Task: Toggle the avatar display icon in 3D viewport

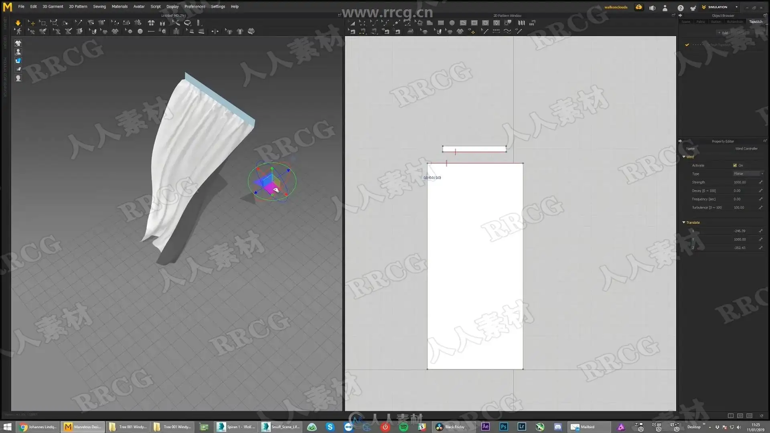Action: click(x=18, y=52)
